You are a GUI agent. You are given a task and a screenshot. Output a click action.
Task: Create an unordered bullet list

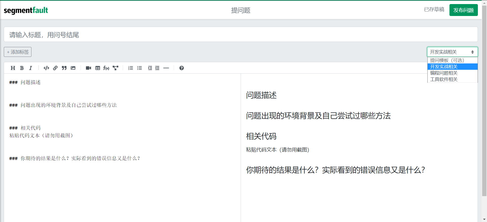tap(140, 68)
